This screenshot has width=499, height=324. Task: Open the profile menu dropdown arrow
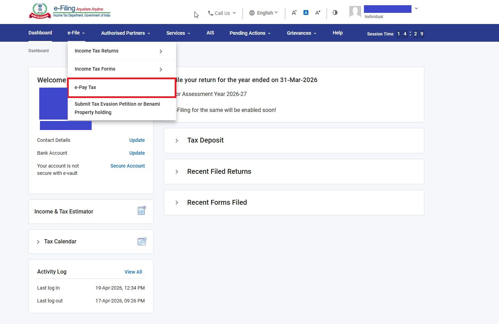coord(416,8)
